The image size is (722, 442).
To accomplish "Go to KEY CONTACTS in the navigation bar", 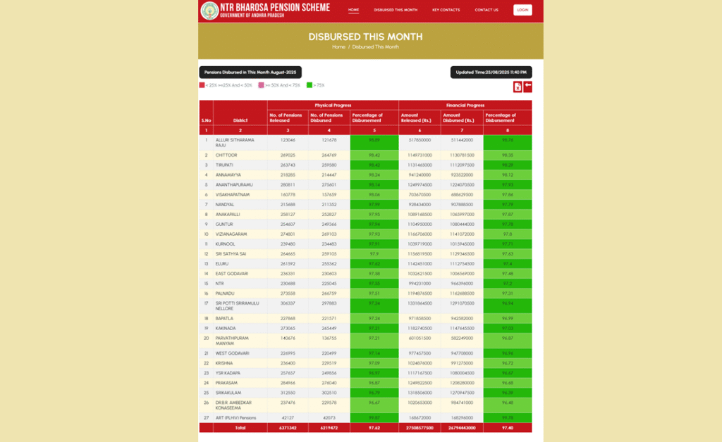I will point(446,10).
